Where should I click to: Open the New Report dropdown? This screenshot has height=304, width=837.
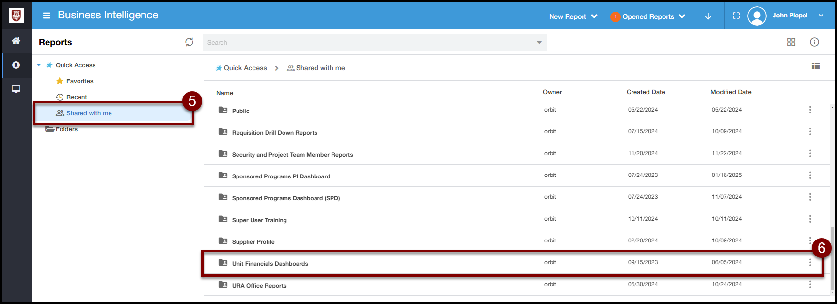pos(573,16)
